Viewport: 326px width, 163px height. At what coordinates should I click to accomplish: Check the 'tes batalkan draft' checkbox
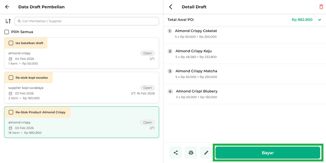(11, 43)
